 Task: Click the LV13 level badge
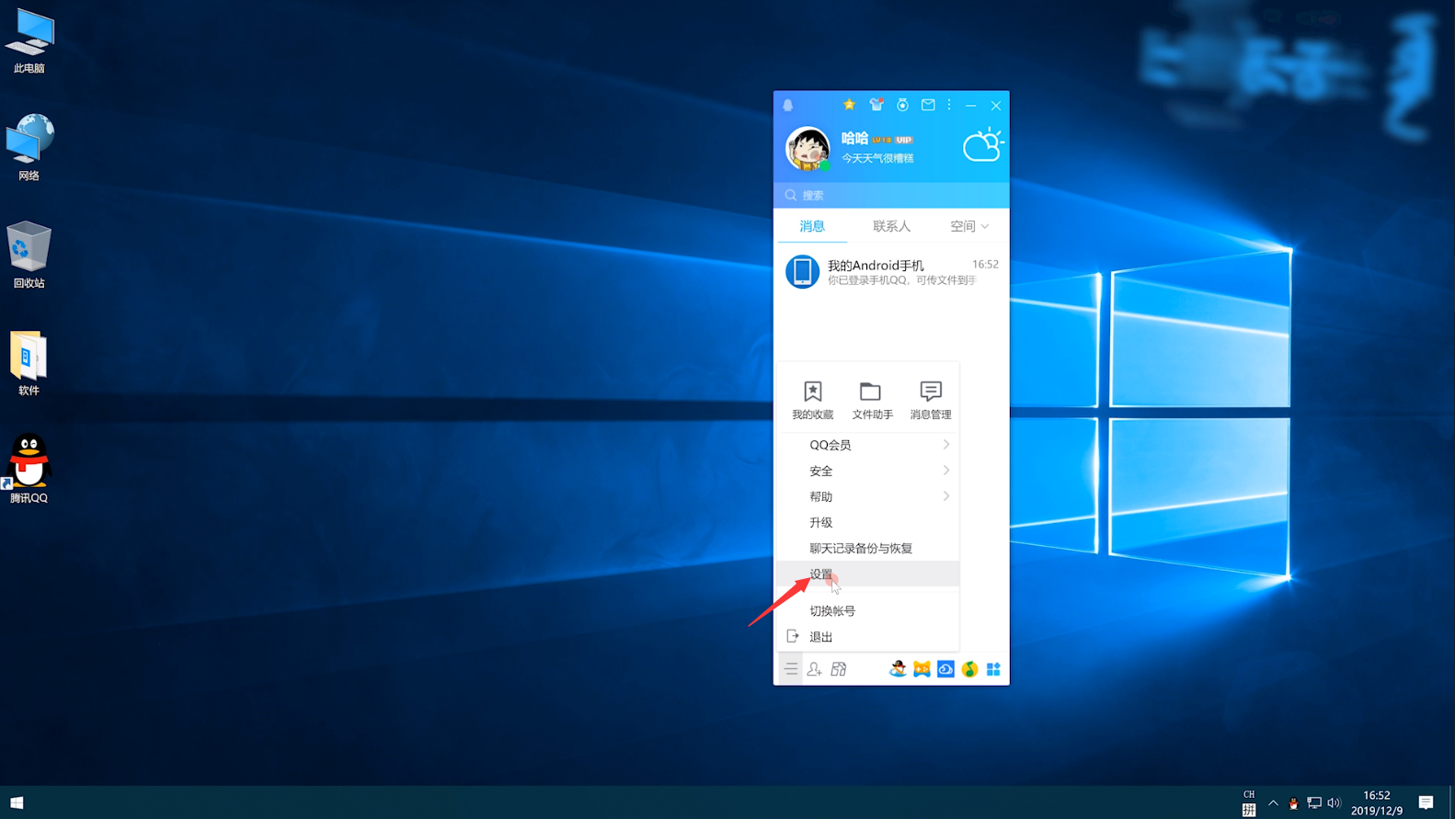pyautogui.click(x=881, y=140)
